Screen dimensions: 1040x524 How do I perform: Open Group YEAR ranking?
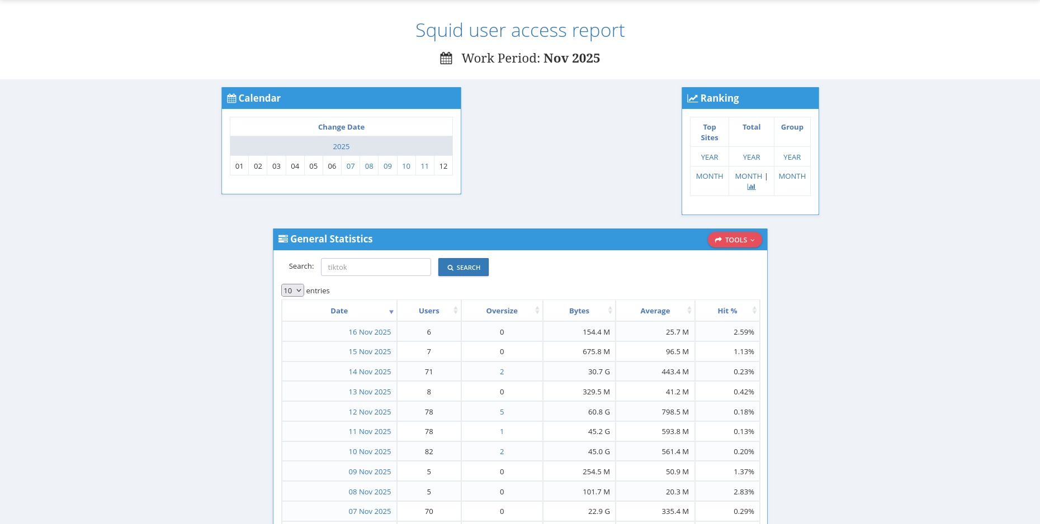pyautogui.click(x=792, y=157)
